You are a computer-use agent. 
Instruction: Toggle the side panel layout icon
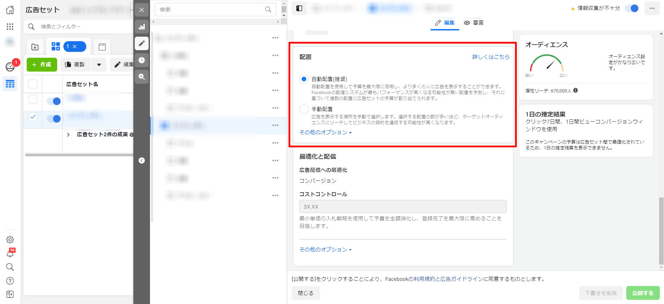point(299,8)
